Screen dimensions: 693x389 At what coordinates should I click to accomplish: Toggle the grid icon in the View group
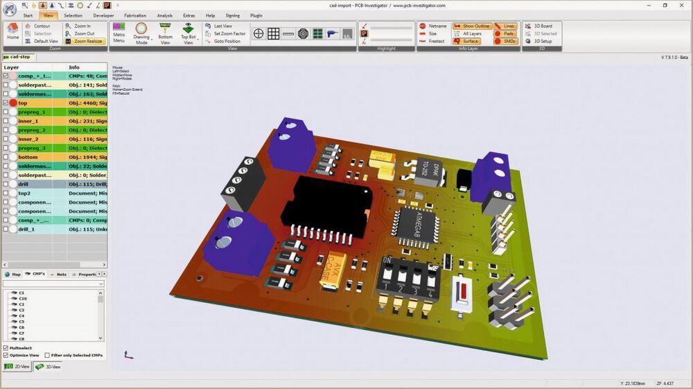tap(273, 33)
